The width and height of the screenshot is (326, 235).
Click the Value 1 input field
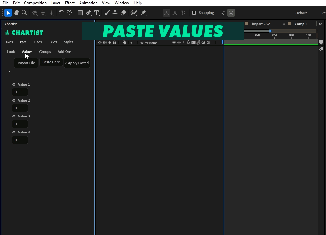[20, 92]
